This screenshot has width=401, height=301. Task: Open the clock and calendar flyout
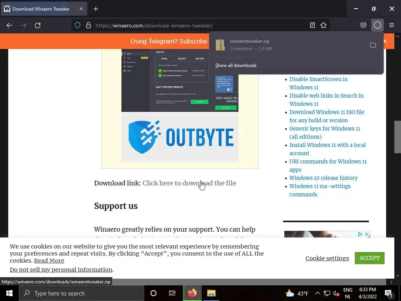click(x=367, y=293)
